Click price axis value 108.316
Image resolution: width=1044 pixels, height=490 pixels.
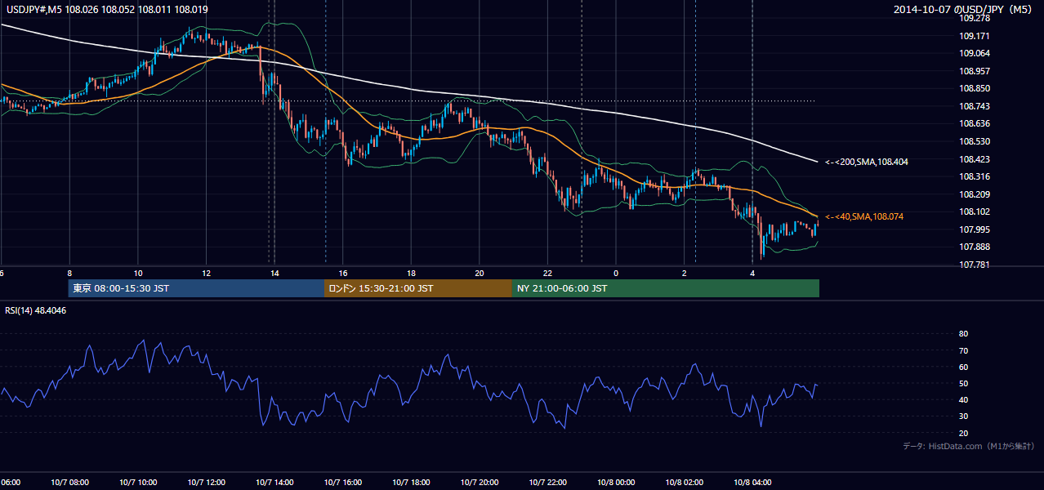coord(974,176)
